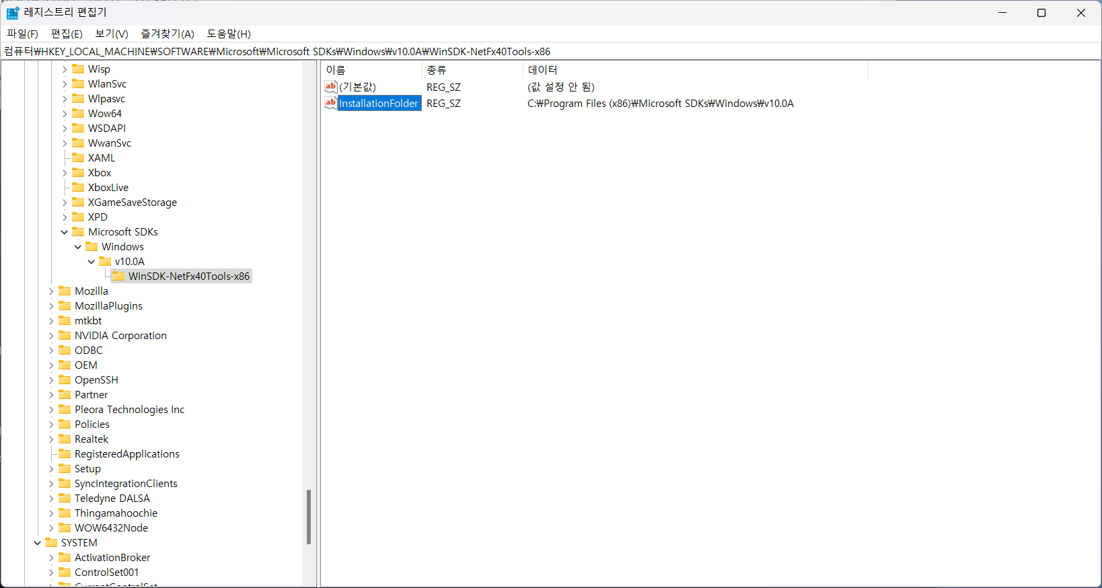The height and width of the screenshot is (588, 1102).
Task: Select the Partner key
Action: pos(91,394)
